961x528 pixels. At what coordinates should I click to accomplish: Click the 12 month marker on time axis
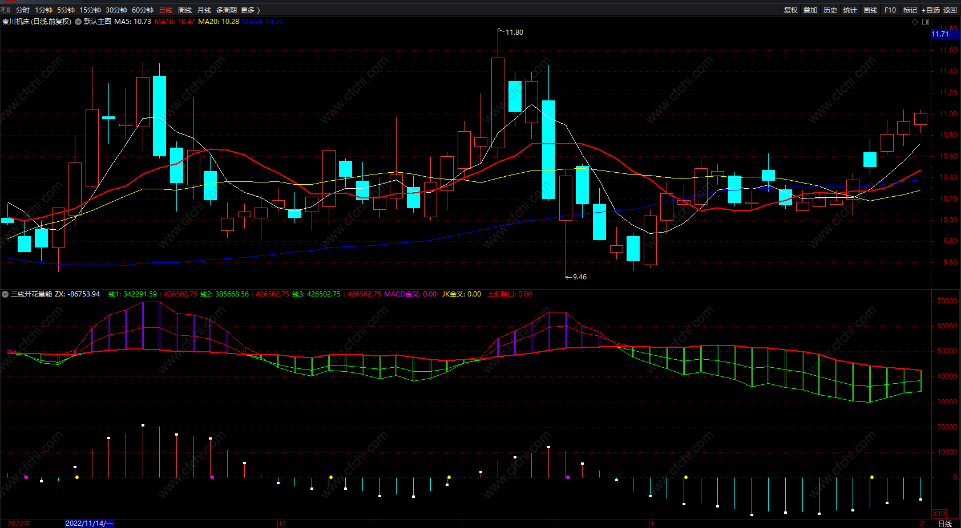point(282,523)
